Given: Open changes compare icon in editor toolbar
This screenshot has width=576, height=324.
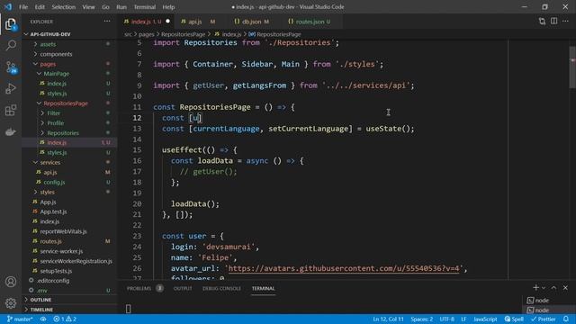Looking at the screenshot, I should [542, 22].
